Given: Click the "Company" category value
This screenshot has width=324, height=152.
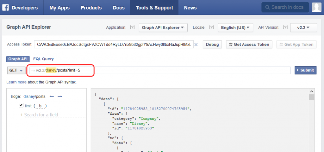Looking at the screenshot, I should 148,119.
